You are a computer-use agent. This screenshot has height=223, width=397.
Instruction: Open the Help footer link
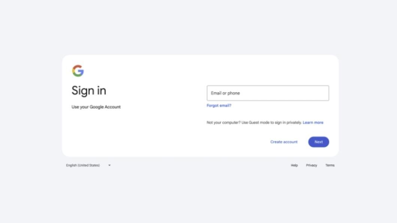tap(294, 165)
